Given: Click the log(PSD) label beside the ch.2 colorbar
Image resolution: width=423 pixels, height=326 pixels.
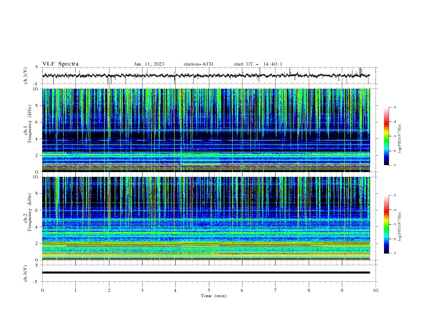Looking at the screenshot, I should (x=400, y=227).
